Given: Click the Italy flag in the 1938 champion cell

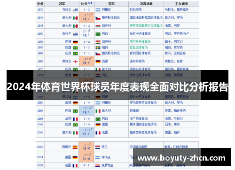Looking at the screenshot, I should coord(75,26).
